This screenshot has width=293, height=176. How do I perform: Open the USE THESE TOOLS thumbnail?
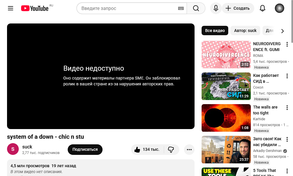226,172
